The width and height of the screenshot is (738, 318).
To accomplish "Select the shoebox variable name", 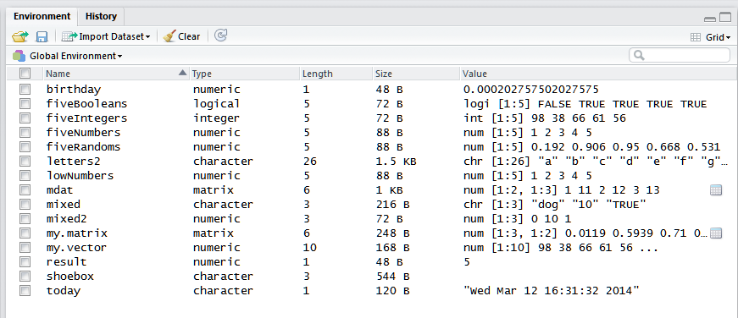I will (x=70, y=277).
